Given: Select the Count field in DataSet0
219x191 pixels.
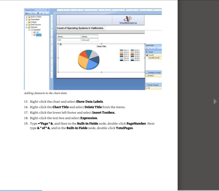Looking at the screenshot, I should pyautogui.click(x=38, y=35).
